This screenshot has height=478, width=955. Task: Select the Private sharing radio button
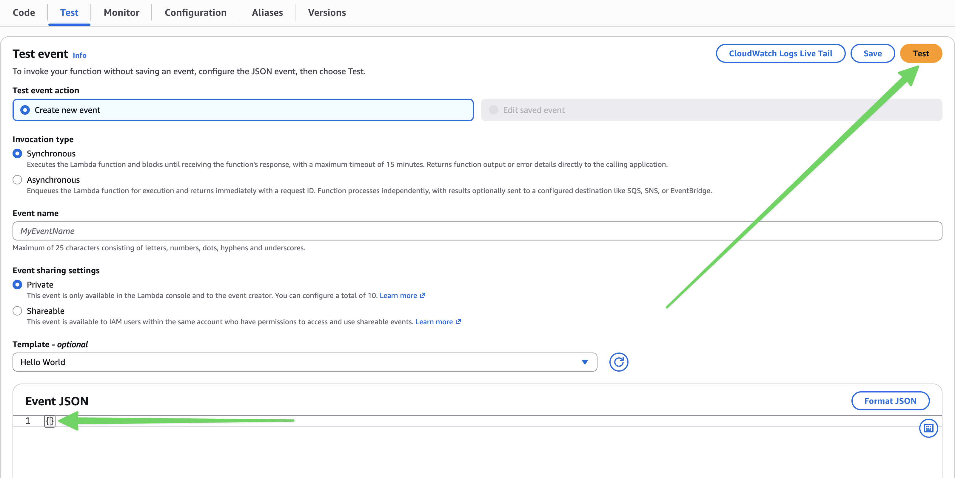17,285
